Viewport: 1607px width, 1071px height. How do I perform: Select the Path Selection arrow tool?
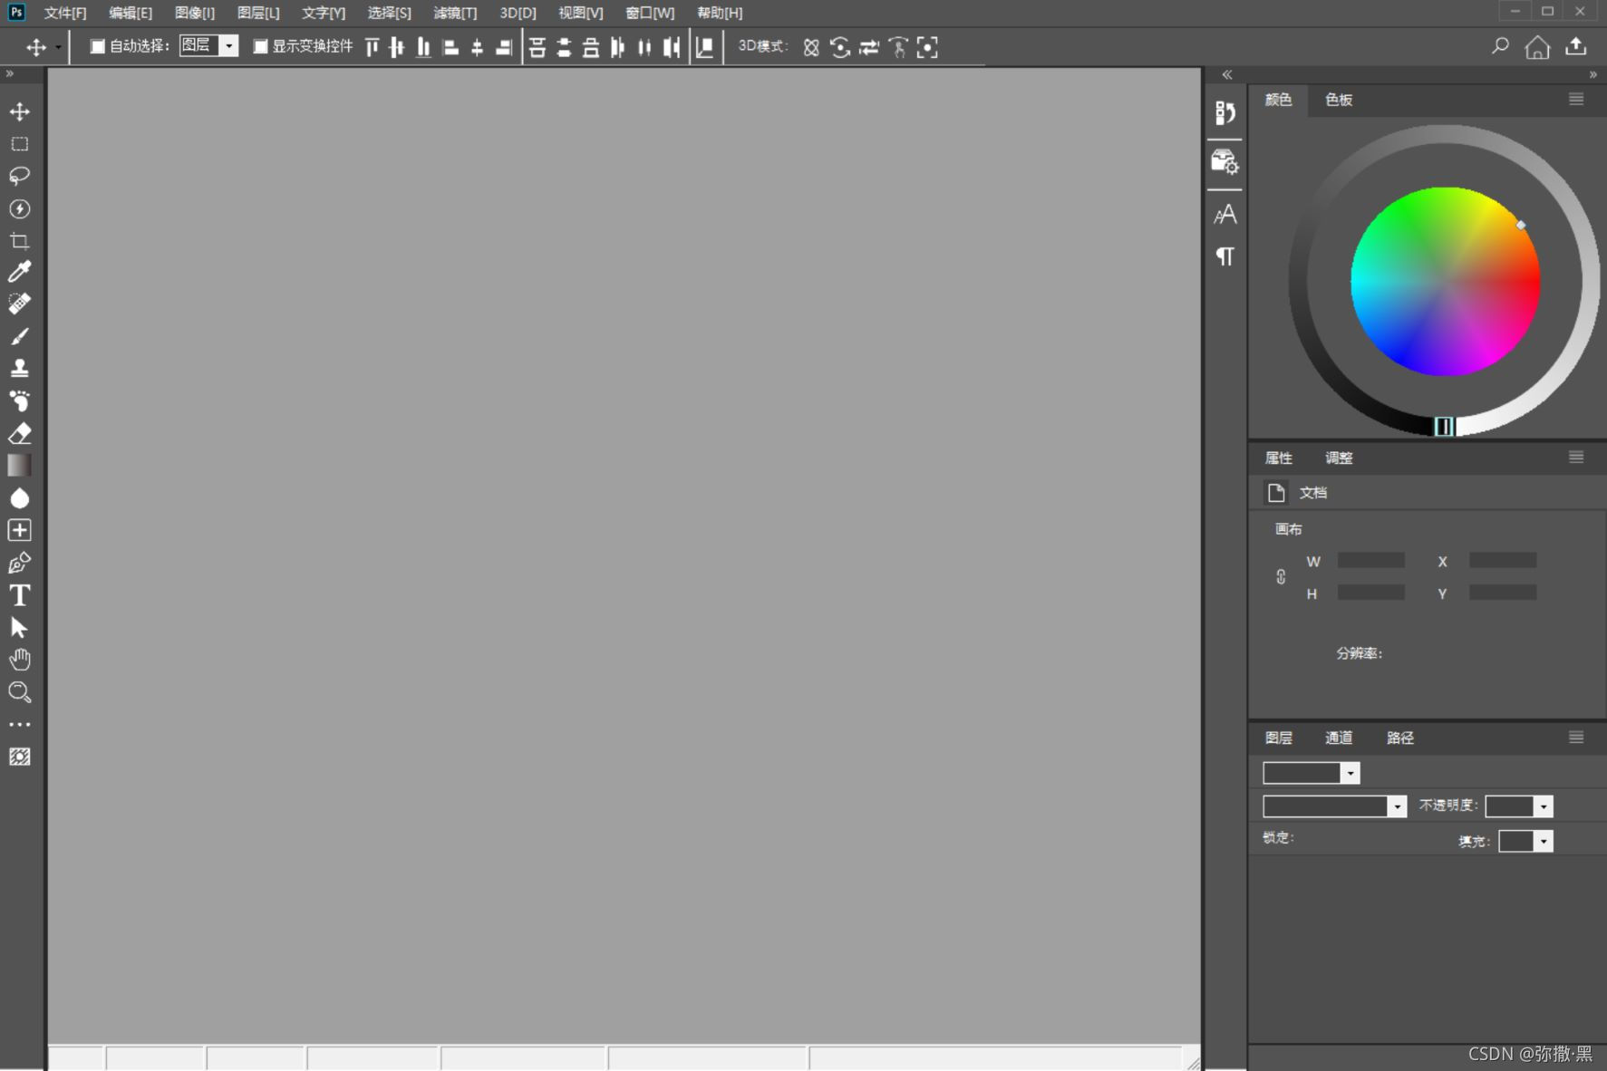click(19, 628)
